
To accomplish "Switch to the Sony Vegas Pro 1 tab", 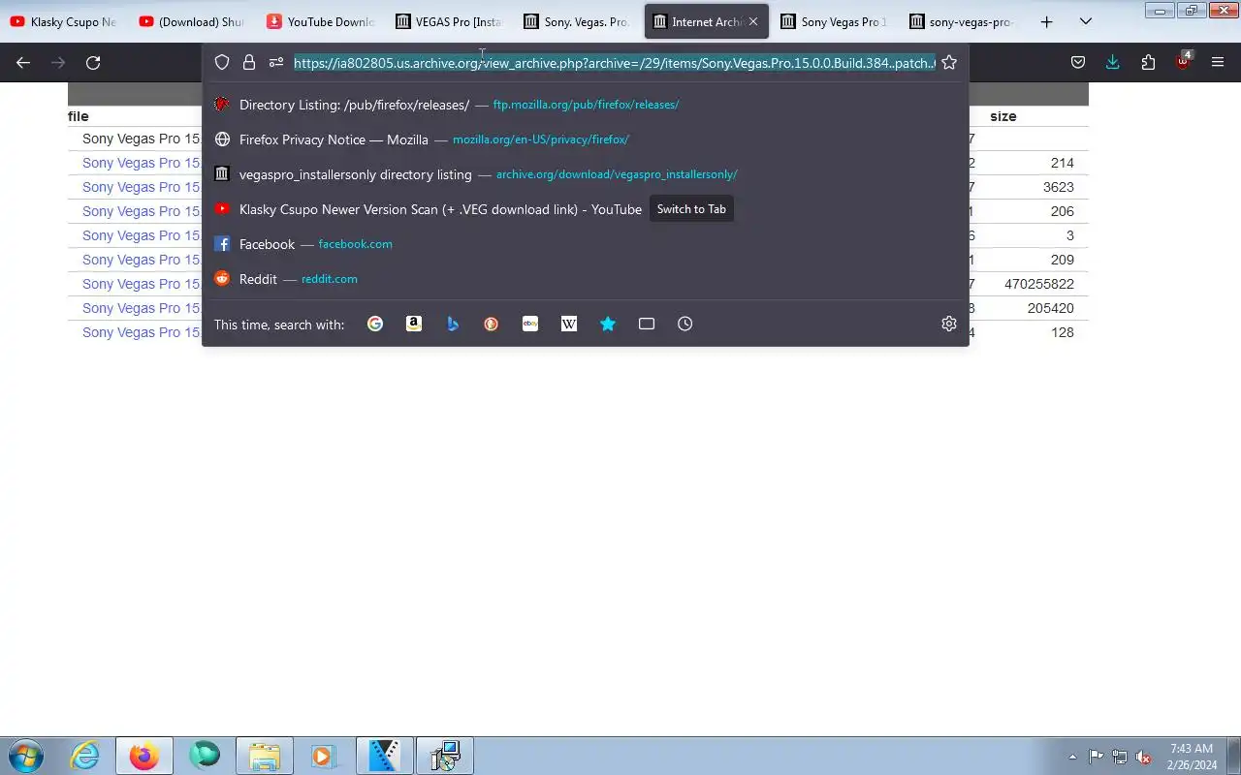I will 834,21.
